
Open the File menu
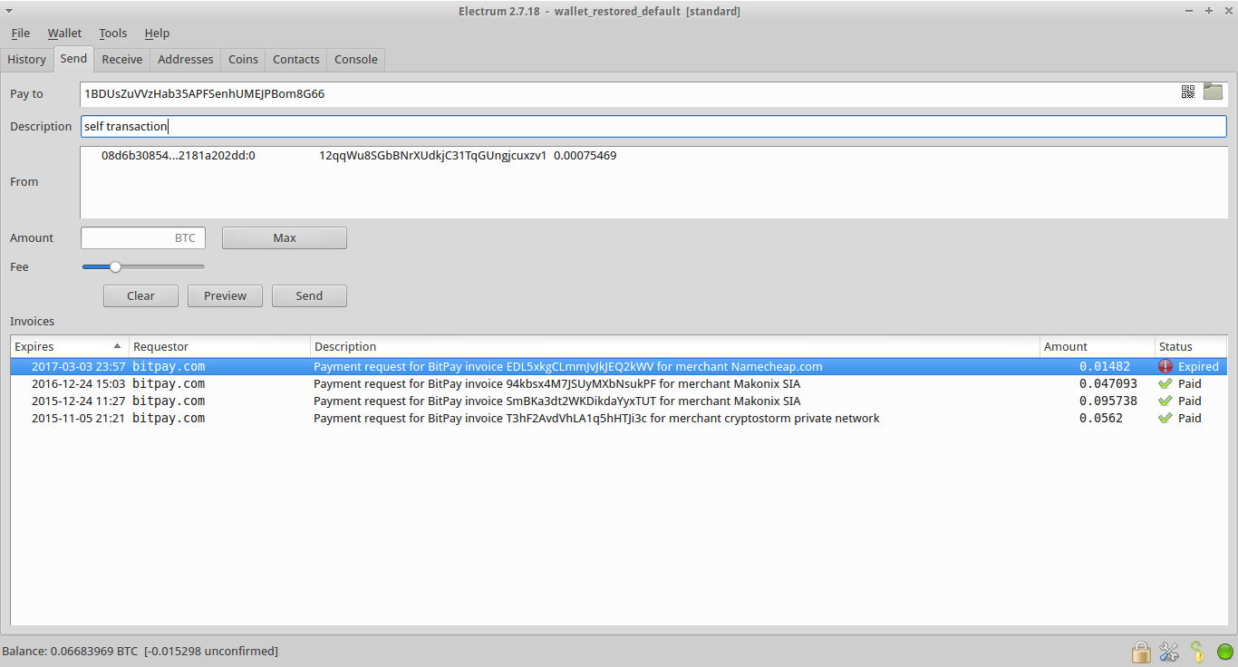click(x=20, y=34)
